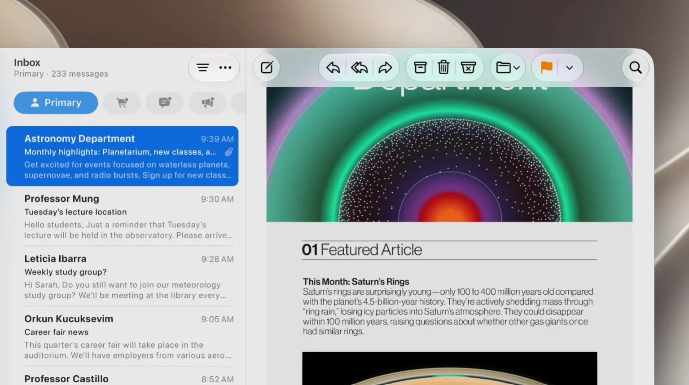Image resolution: width=689 pixels, height=385 pixels.
Task: Click 'Career fair news' subject
Action: click(x=57, y=332)
